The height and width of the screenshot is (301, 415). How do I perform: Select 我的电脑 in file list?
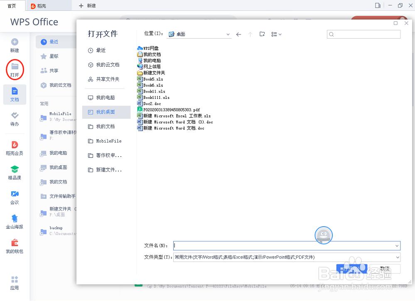click(x=149, y=60)
